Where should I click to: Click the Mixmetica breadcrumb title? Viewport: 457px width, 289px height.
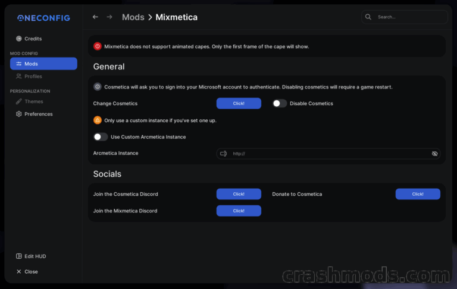176,17
